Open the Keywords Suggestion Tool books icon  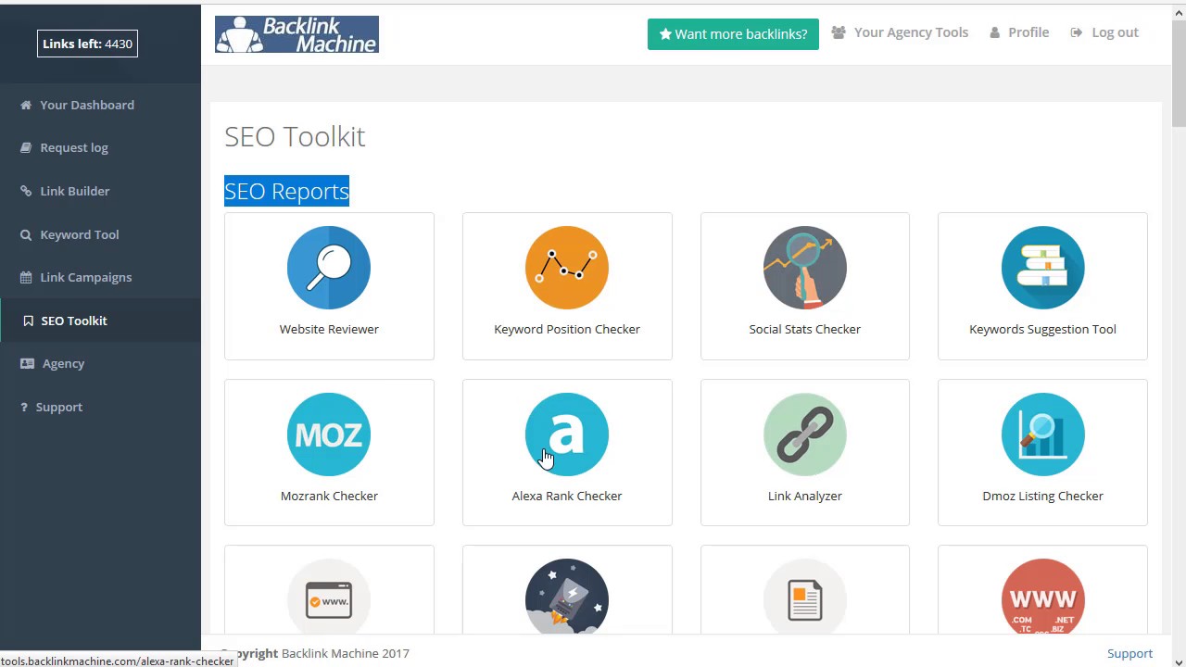click(x=1042, y=268)
